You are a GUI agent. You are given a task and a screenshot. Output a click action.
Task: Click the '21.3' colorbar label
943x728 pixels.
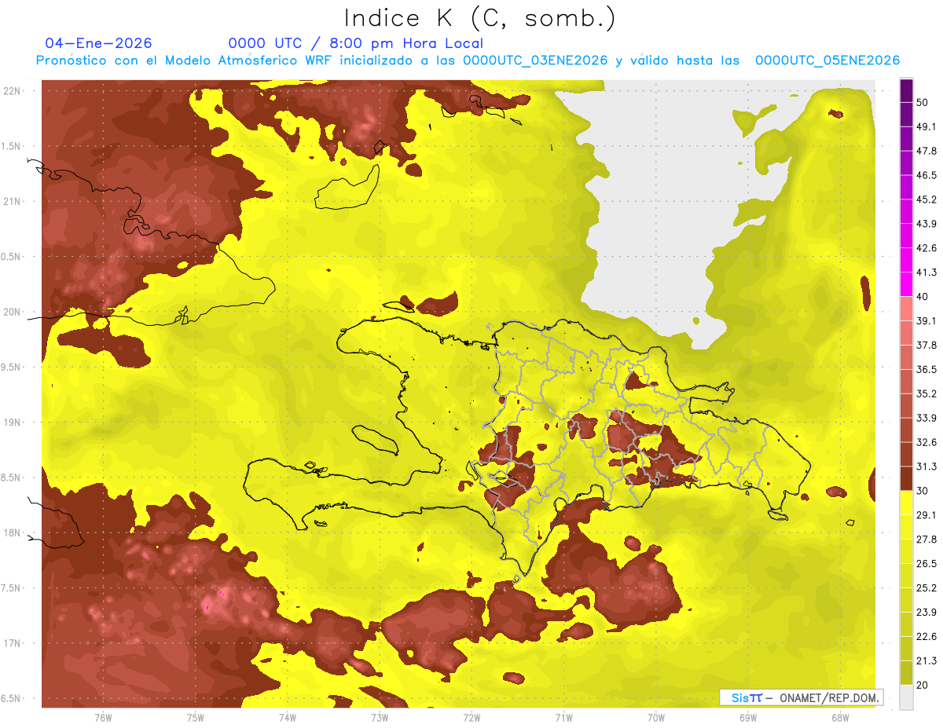(x=926, y=660)
